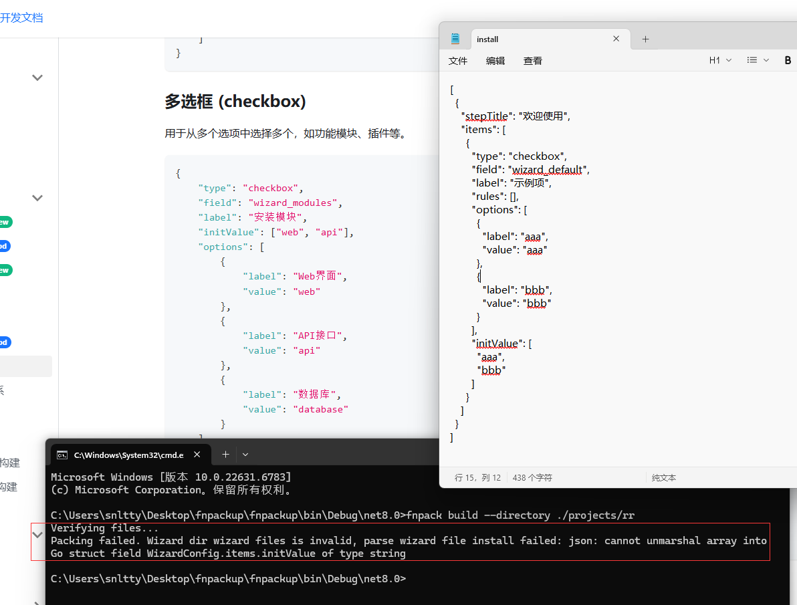
Task: Open the 查看 menu in Notepad
Action: pos(533,61)
